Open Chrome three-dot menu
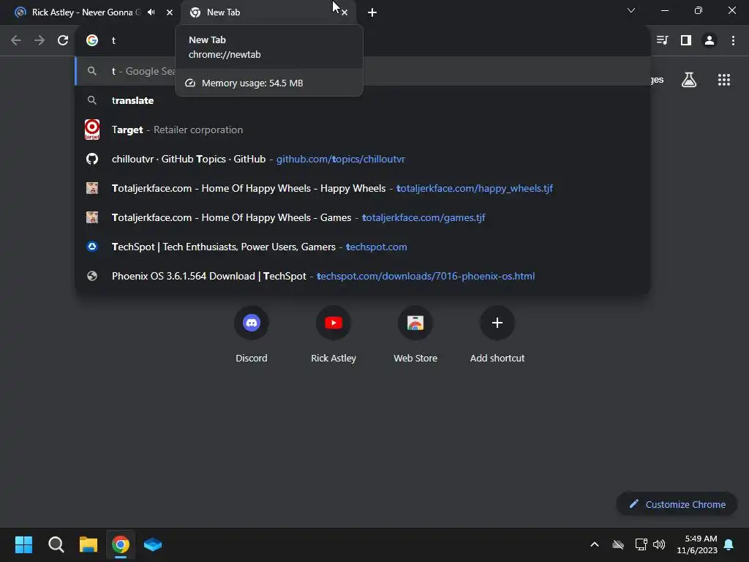The width and height of the screenshot is (749, 562). click(x=733, y=40)
